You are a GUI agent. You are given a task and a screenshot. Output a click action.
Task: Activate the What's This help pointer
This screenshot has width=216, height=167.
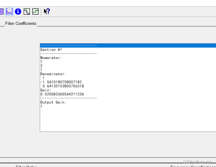pyautogui.click(x=47, y=12)
